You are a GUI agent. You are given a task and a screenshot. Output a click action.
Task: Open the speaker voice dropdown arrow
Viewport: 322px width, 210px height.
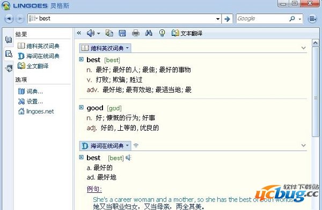pos(98,33)
